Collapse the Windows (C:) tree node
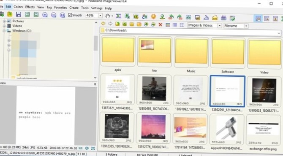 4,31
